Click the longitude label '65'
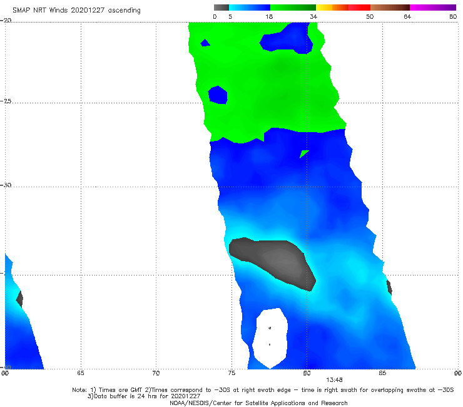This screenshot has height=407, width=463. [x=80, y=373]
